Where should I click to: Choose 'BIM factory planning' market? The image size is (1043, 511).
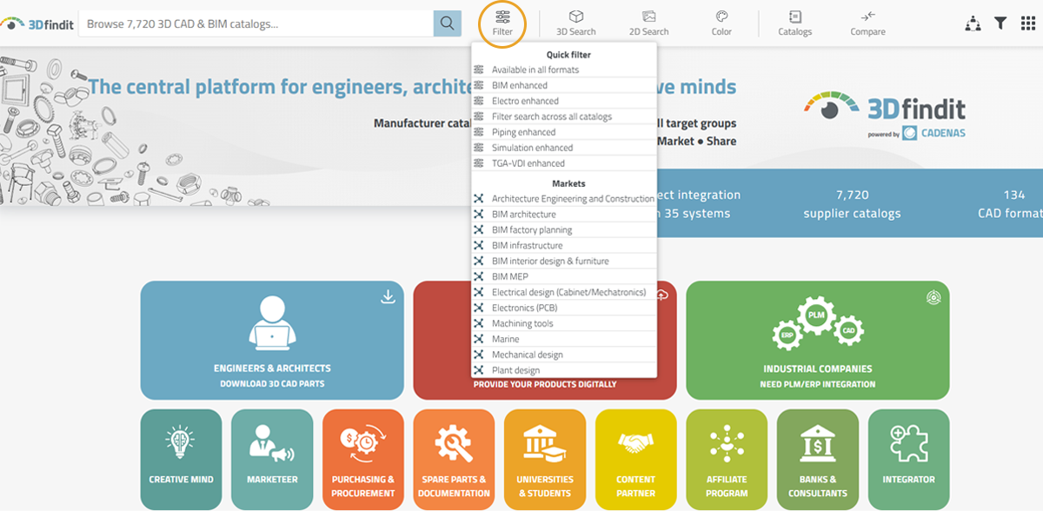point(563,230)
